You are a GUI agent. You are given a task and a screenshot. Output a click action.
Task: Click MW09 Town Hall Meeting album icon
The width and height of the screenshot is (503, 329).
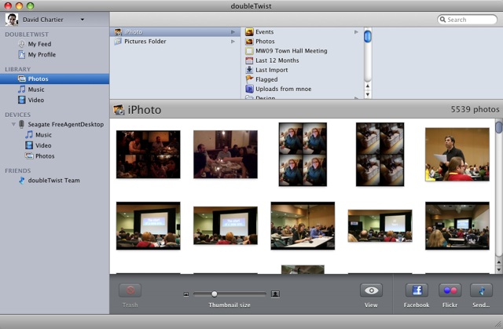coord(249,51)
